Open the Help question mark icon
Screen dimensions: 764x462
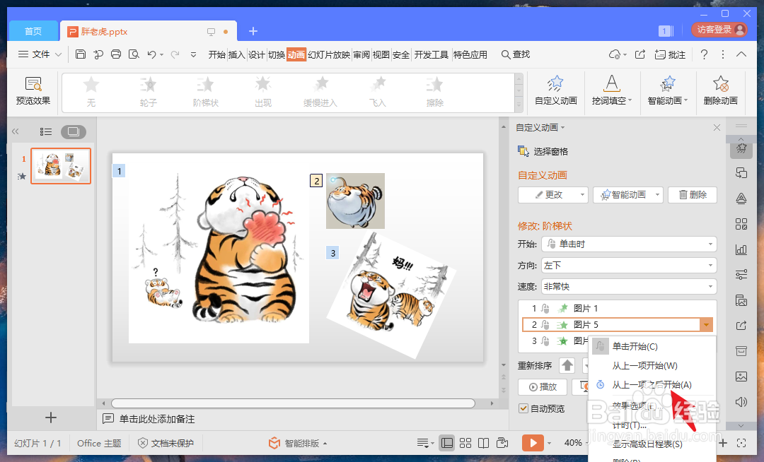704,54
